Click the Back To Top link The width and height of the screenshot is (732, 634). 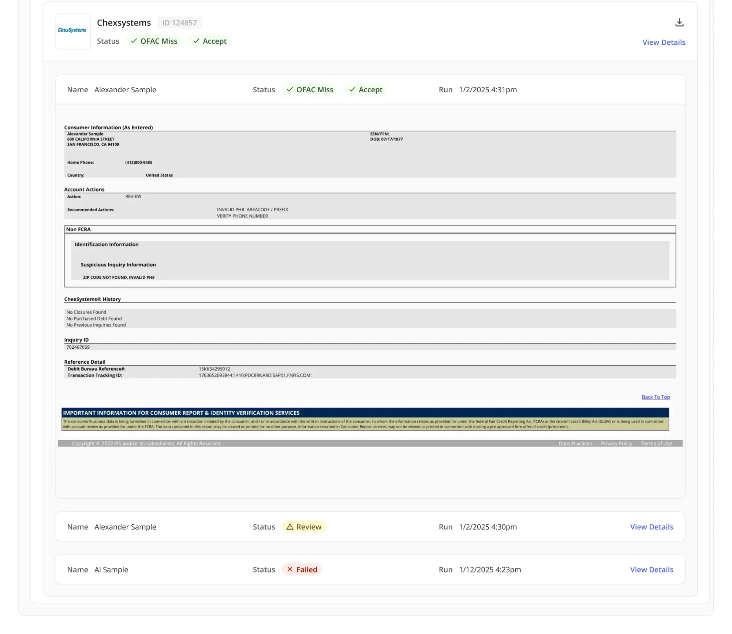click(656, 397)
